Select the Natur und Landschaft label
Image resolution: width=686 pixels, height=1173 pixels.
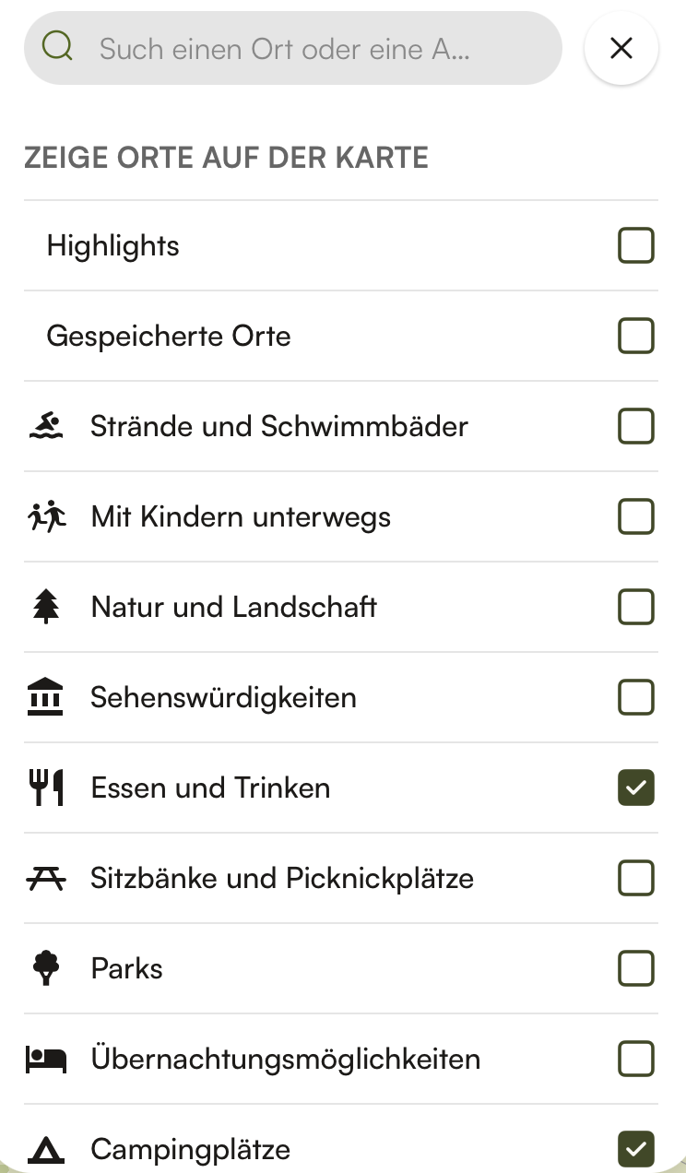(x=233, y=607)
